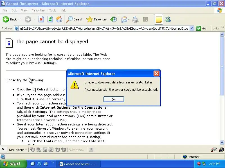Click the Stop loading red X icon

tap(41, 19)
